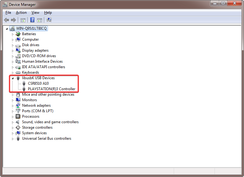Select the System devices label
The width and height of the screenshot is (244, 177).
click(34, 133)
